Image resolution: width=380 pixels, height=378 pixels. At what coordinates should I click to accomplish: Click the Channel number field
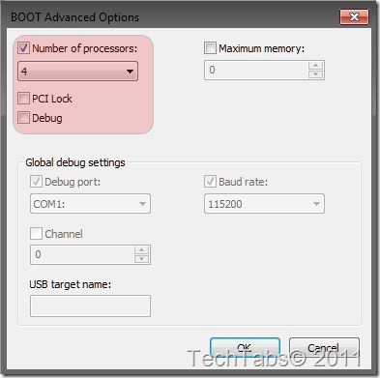(x=82, y=255)
